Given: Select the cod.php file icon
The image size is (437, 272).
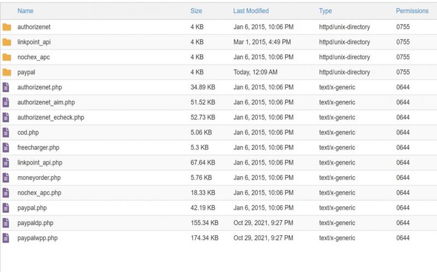Looking at the screenshot, I should tap(6, 132).
